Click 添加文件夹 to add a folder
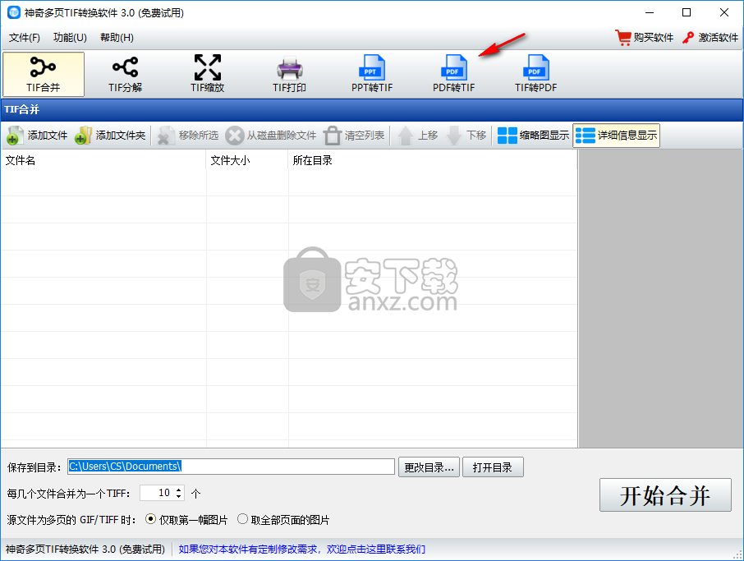 tap(109, 136)
